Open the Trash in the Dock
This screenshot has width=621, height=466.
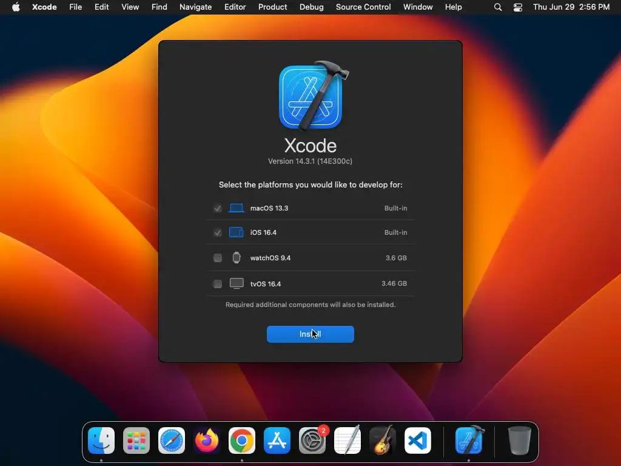[519, 441]
